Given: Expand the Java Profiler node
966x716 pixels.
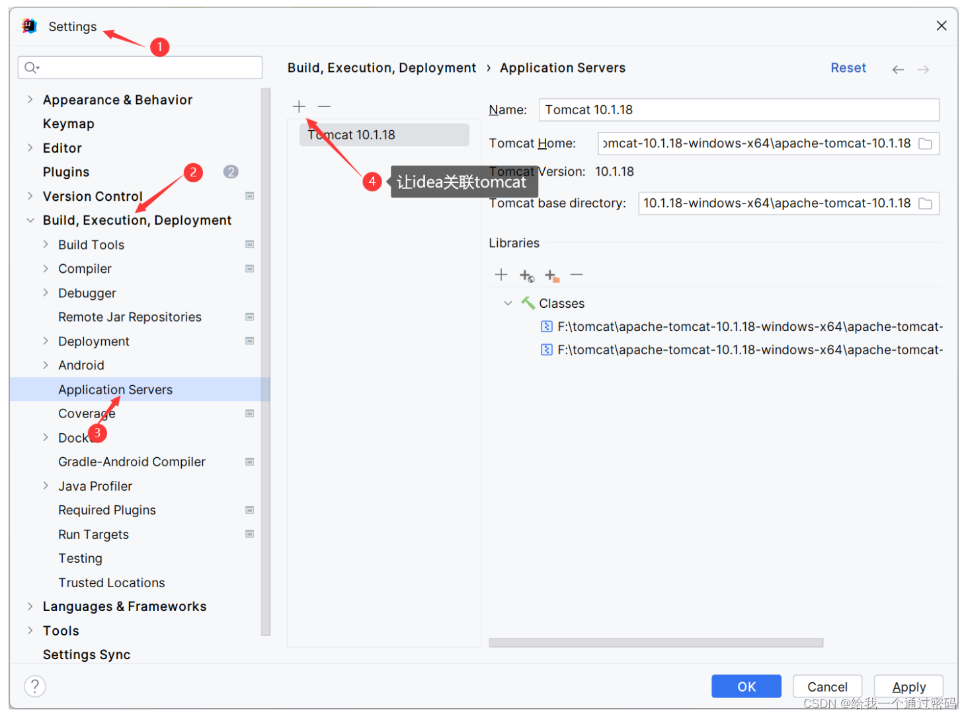Looking at the screenshot, I should pyautogui.click(x=46, y=486).
